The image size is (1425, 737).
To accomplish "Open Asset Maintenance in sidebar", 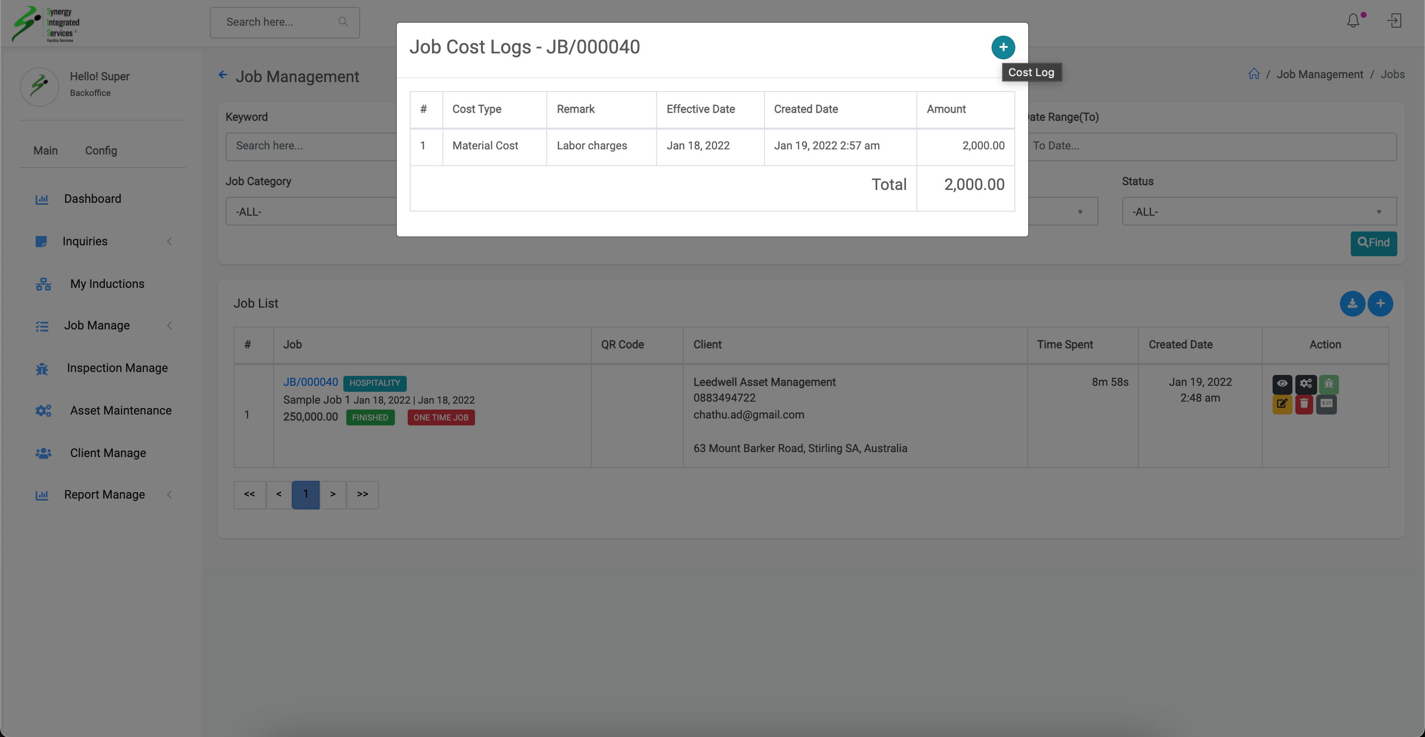I will coord(120,410).
